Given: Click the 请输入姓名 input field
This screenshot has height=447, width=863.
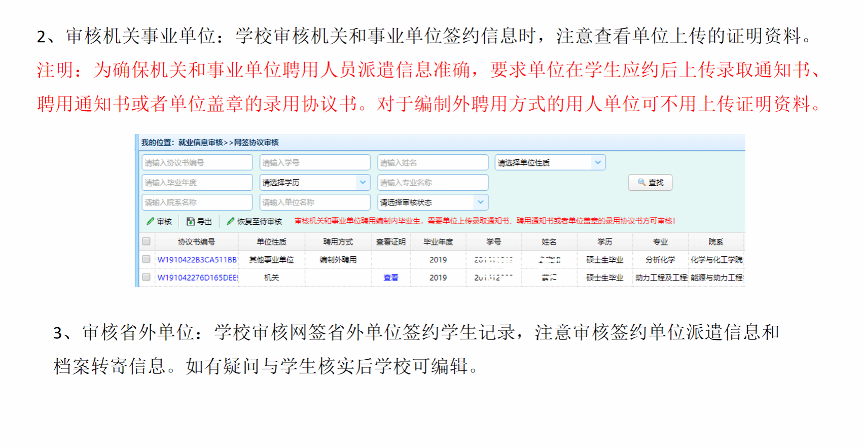Looking at the screenshot, I should (x=433, y=163).
